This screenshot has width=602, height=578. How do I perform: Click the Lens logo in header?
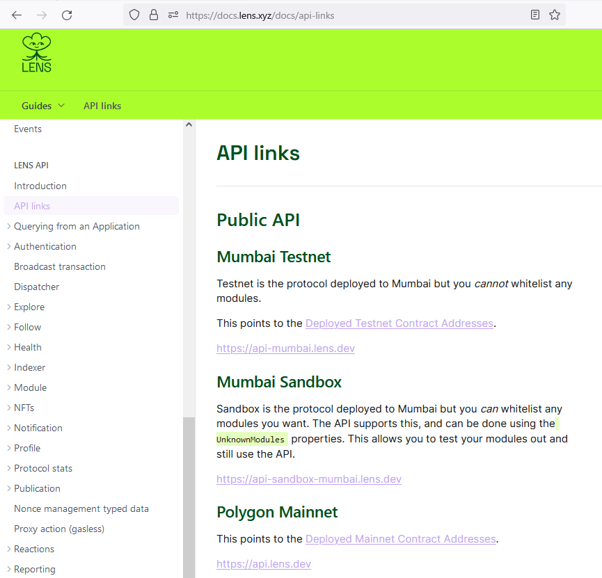(x=37, y=54)
